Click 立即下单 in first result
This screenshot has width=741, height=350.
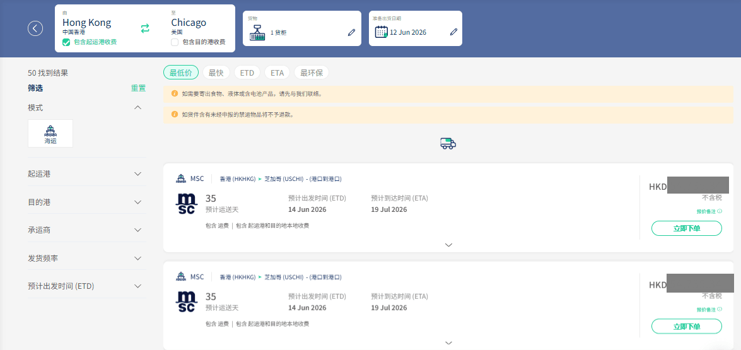pos(687,228)
